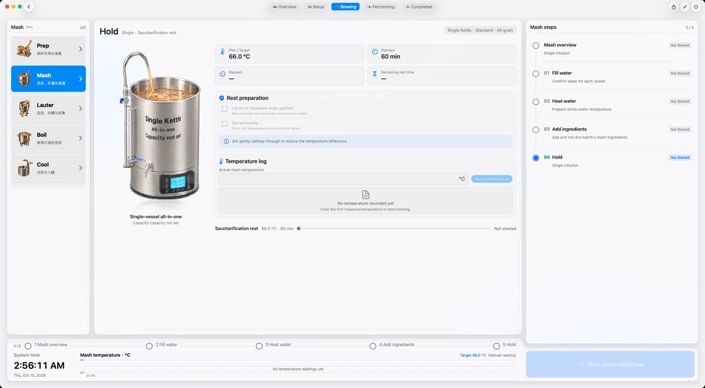The height and width of the screenshot is (388, 705).
Task: Click the Actual mash temperature input field
Action: pyautogui.click(x=344, y=179)
